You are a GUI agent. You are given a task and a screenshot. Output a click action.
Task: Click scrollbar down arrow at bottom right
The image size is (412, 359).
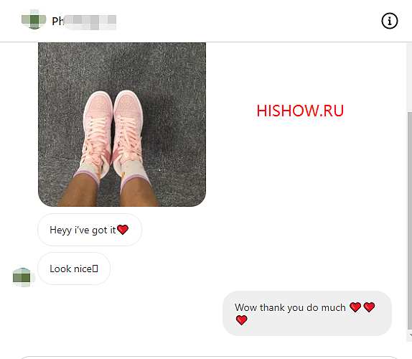click(410, 335)
